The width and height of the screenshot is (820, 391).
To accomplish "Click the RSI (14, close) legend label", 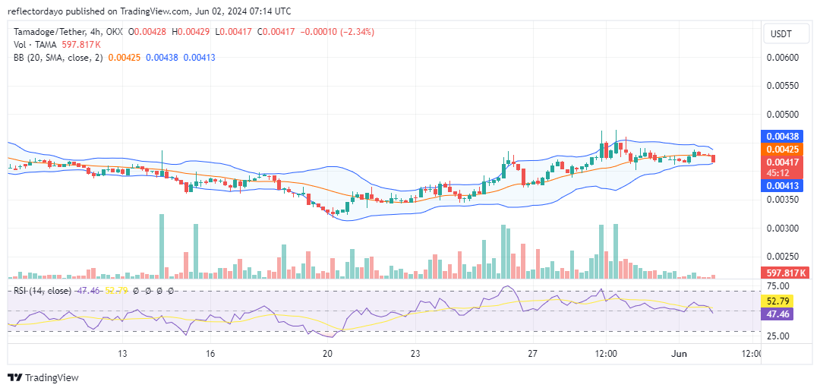I will [x=43, y=291].
